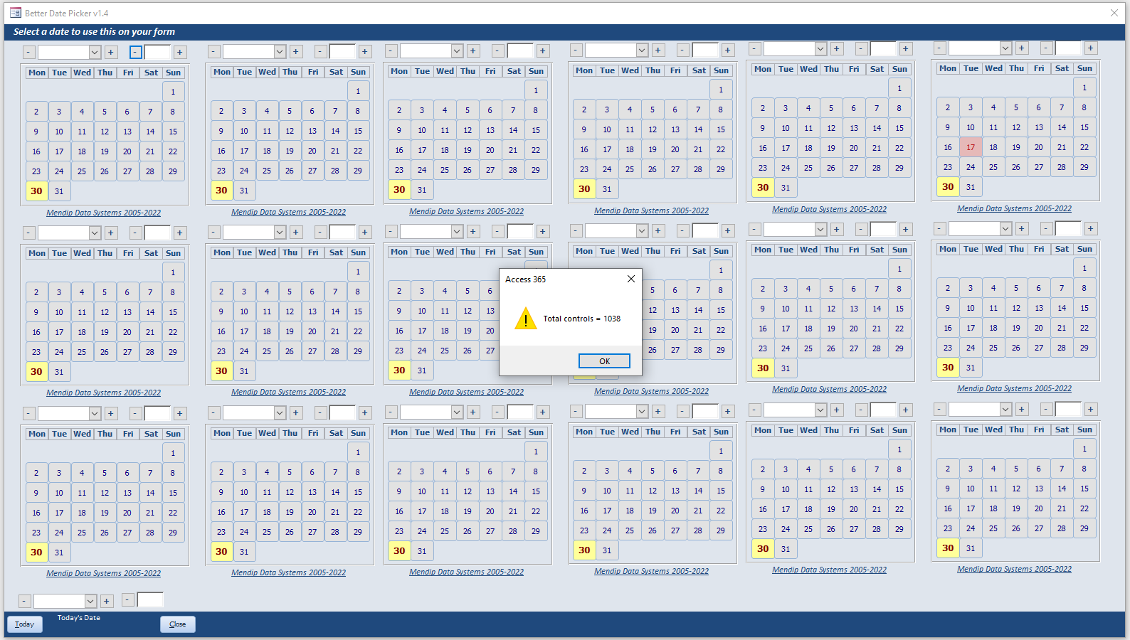
Task: Select the pink highlighted 17 date
Action: [971, 147]
